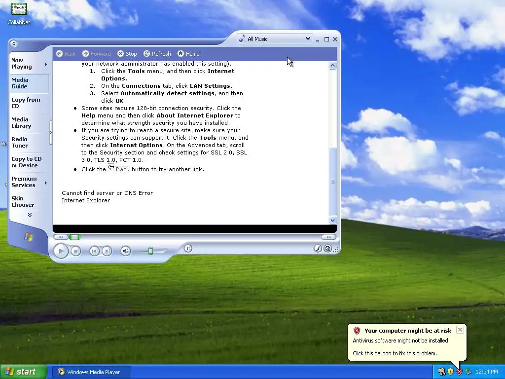Mute the player sound

pyautogui.click(x=126, y=251)
